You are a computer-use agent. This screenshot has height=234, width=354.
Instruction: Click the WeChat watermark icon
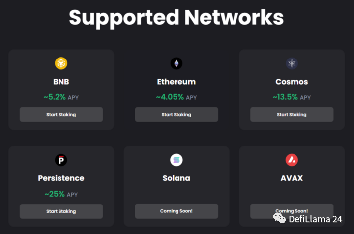point(279,218)
